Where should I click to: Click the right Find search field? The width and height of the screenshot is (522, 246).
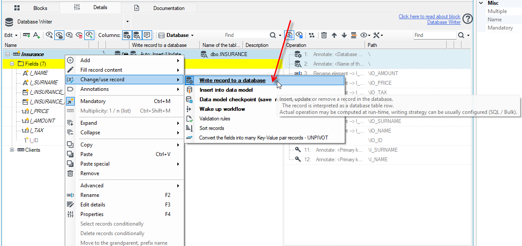point(435,35)
